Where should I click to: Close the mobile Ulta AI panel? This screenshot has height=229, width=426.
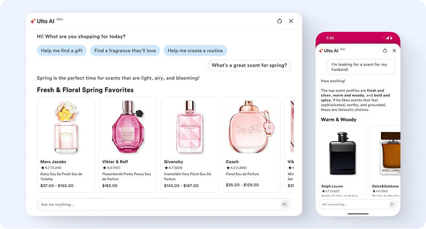(394, 51)
